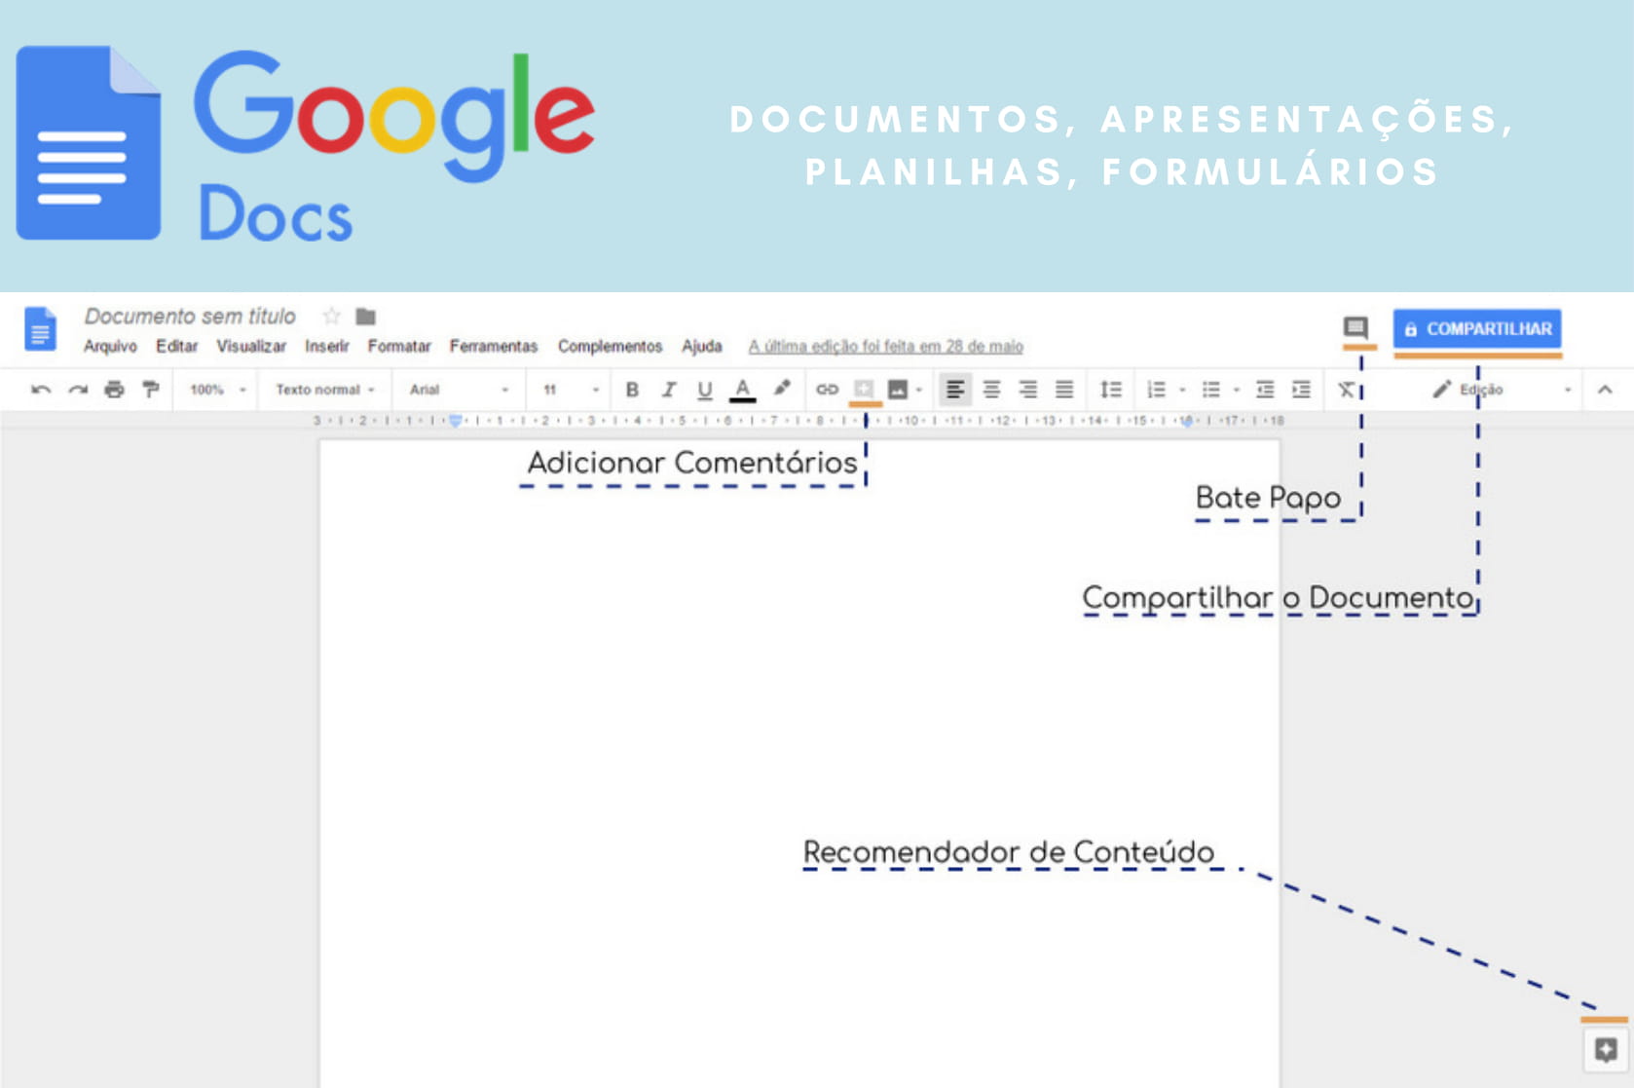Align text left
The image size is (1634, 1088).
954,390
